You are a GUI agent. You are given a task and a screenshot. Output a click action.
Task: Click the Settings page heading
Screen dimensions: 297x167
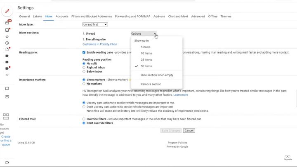(26, 8)
